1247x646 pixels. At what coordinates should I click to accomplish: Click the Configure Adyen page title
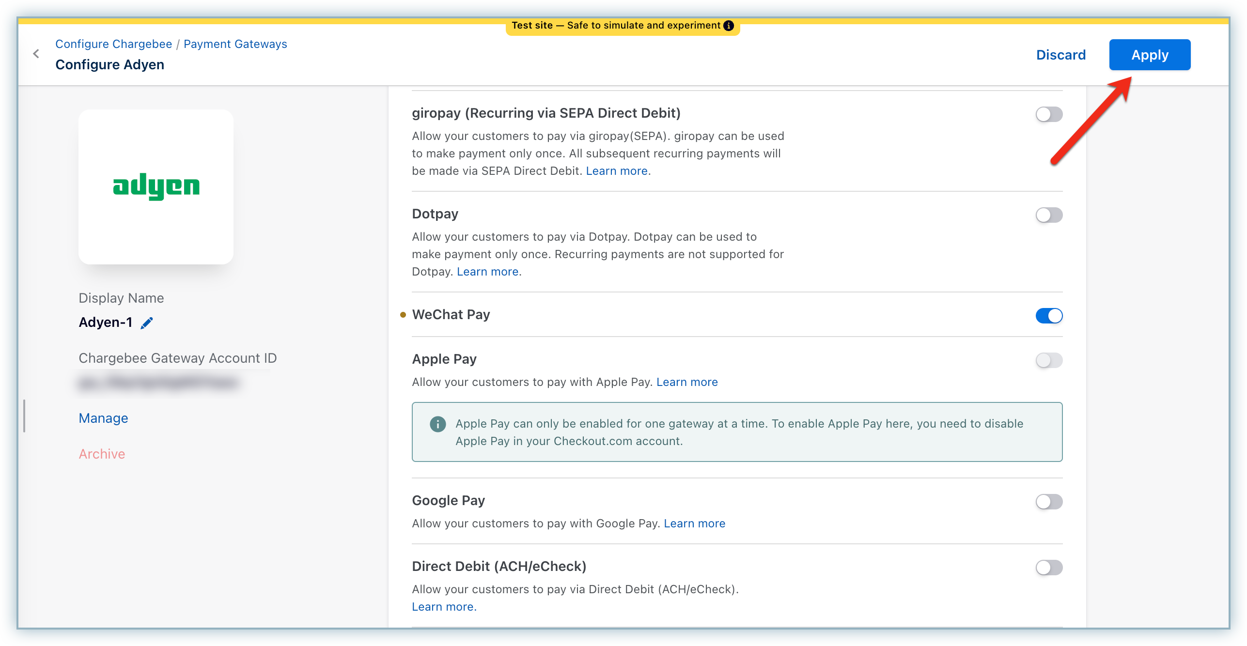[109, 65]
